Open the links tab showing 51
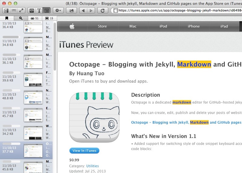The height and width of the screenshot is (173, 242). (35, 18)
